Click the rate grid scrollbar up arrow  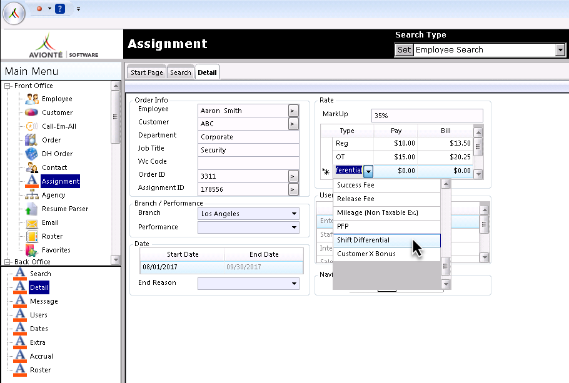pyautogui.click(x=478, y=132)
